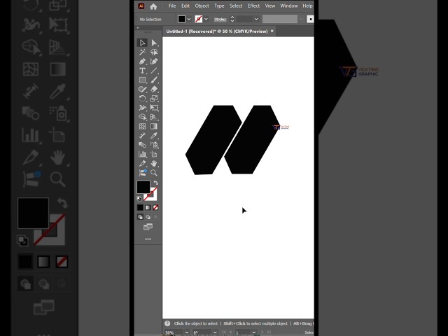Select the Scale tool
This screenshot has height=336, width=448.
[x=154, y=99]
